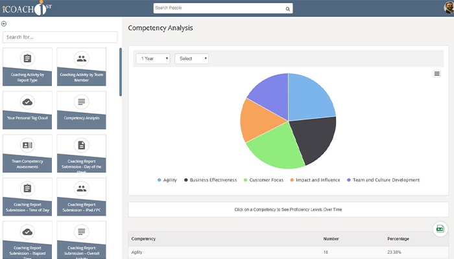The width and height of the screenshot is (454, 259).
Task: Select the Competency Analysis report tile
Action: (82, 110)
